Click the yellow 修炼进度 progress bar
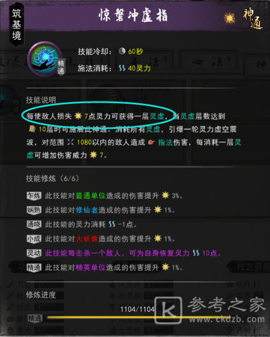The height and width of the screenshot is (337, 270). point(139,317)
